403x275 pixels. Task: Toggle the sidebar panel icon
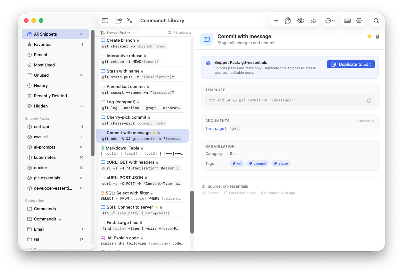click(105, 21)
